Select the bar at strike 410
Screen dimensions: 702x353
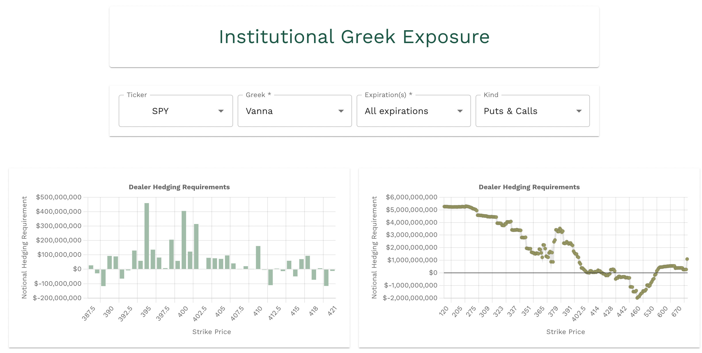point(258,257)
